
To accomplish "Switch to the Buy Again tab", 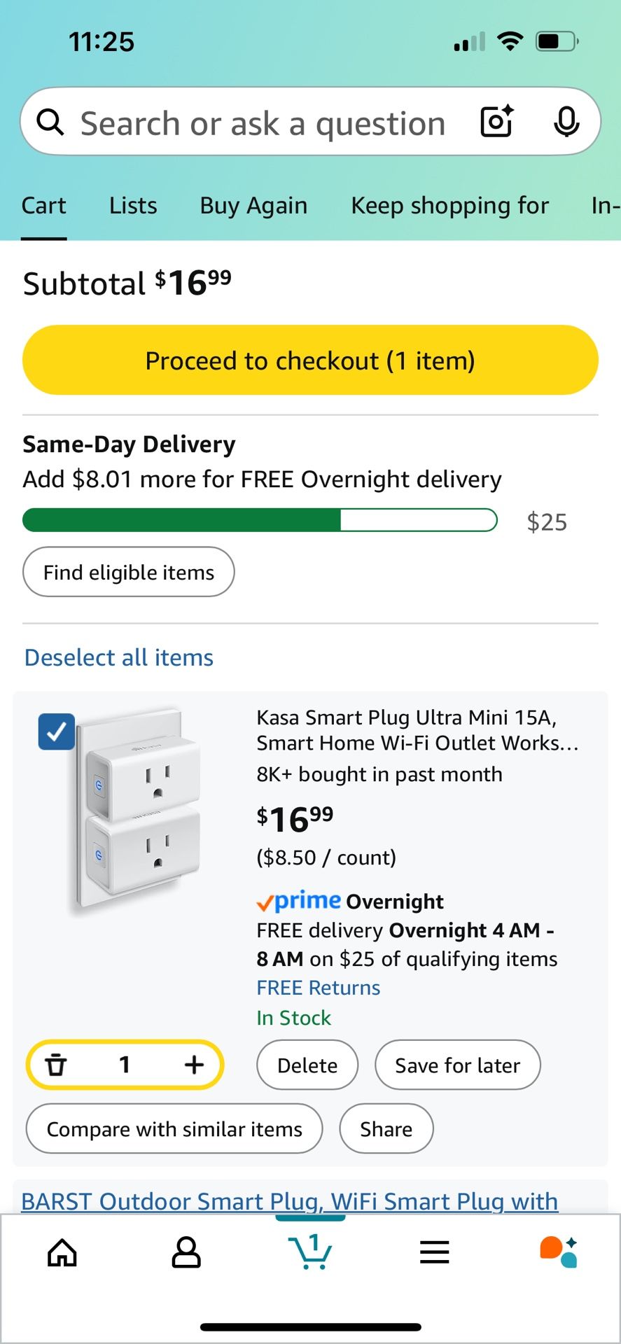I will pos(253,206).
